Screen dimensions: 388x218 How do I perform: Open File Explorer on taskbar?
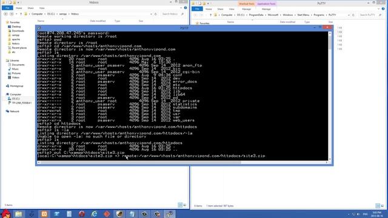19,214
